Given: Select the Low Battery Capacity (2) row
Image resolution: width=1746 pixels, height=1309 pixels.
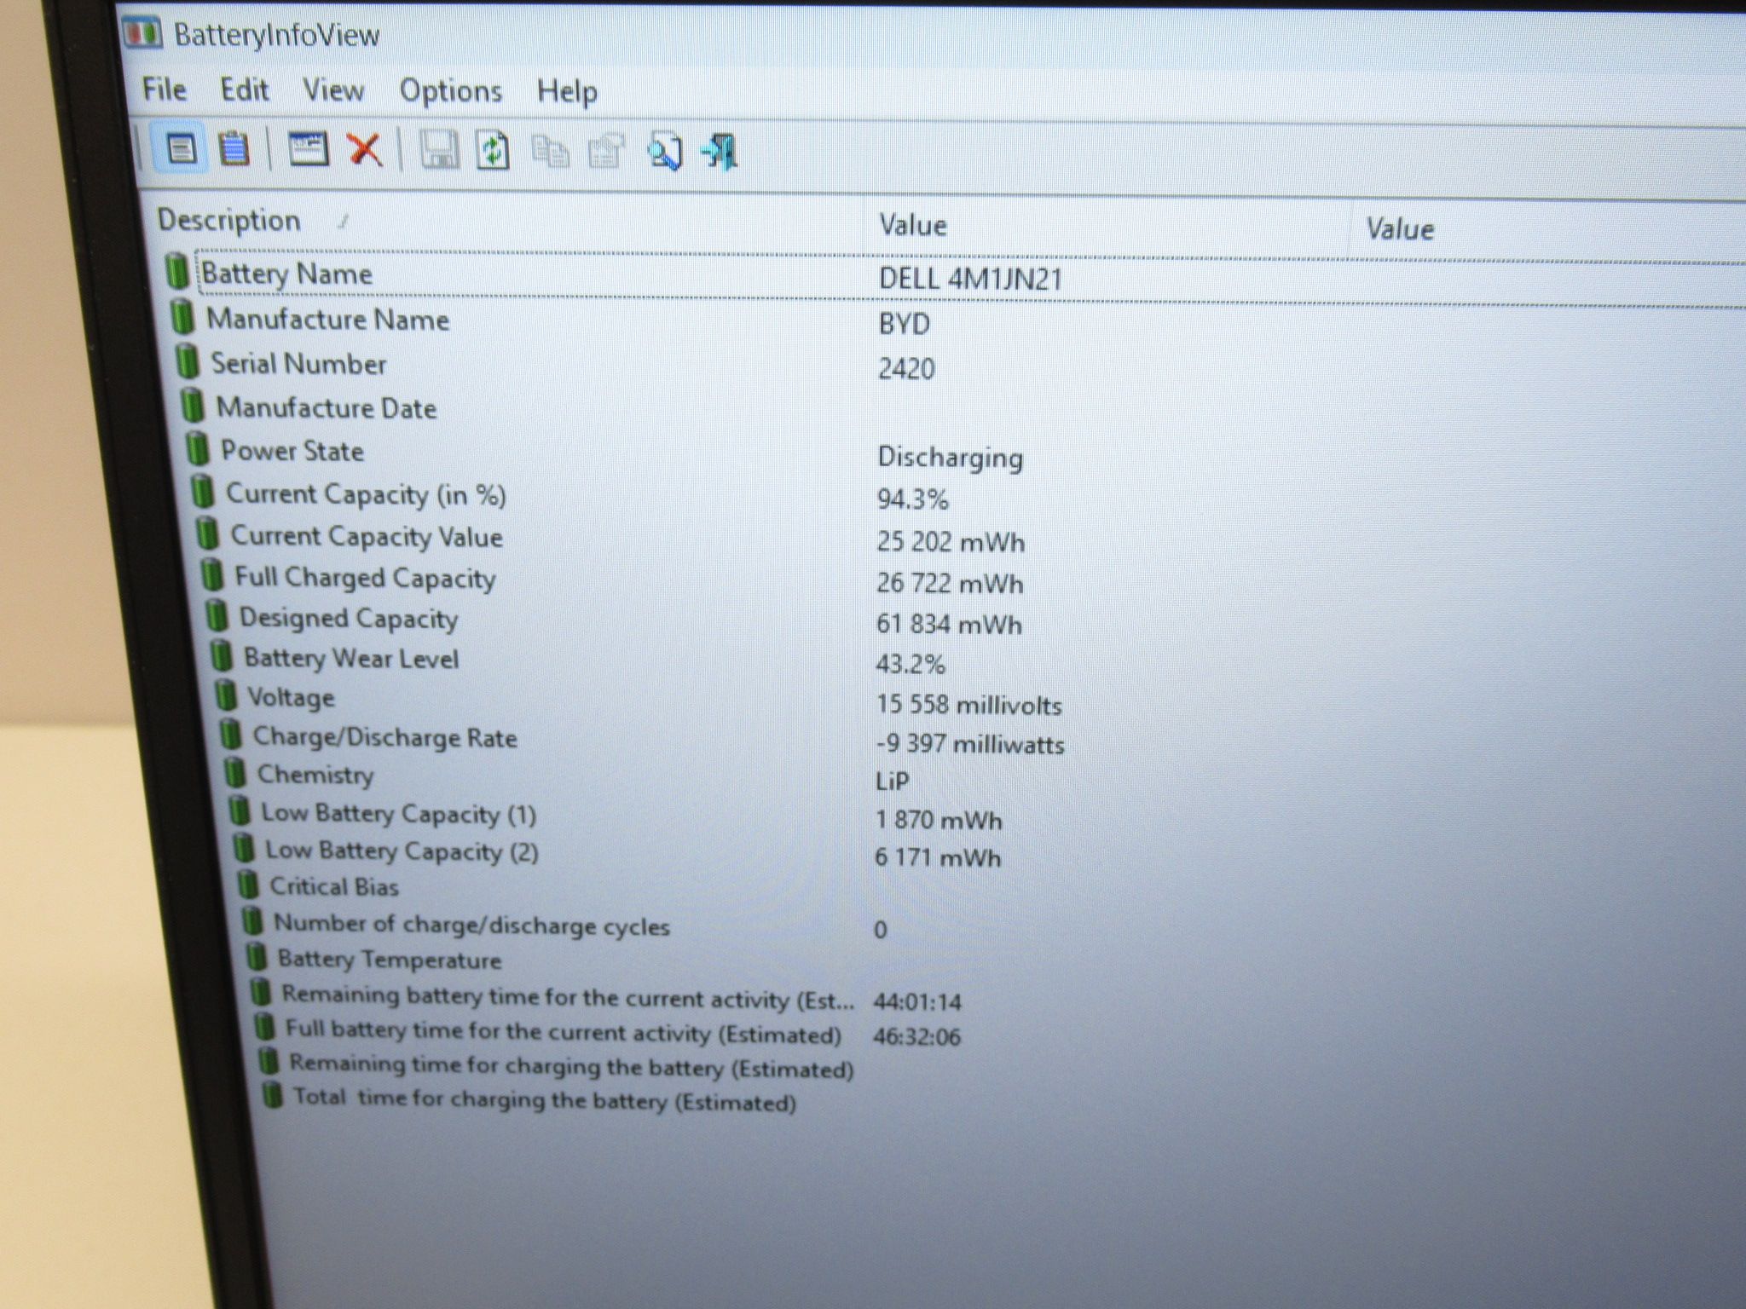Looking at the screenshot, I should (402, 851).
